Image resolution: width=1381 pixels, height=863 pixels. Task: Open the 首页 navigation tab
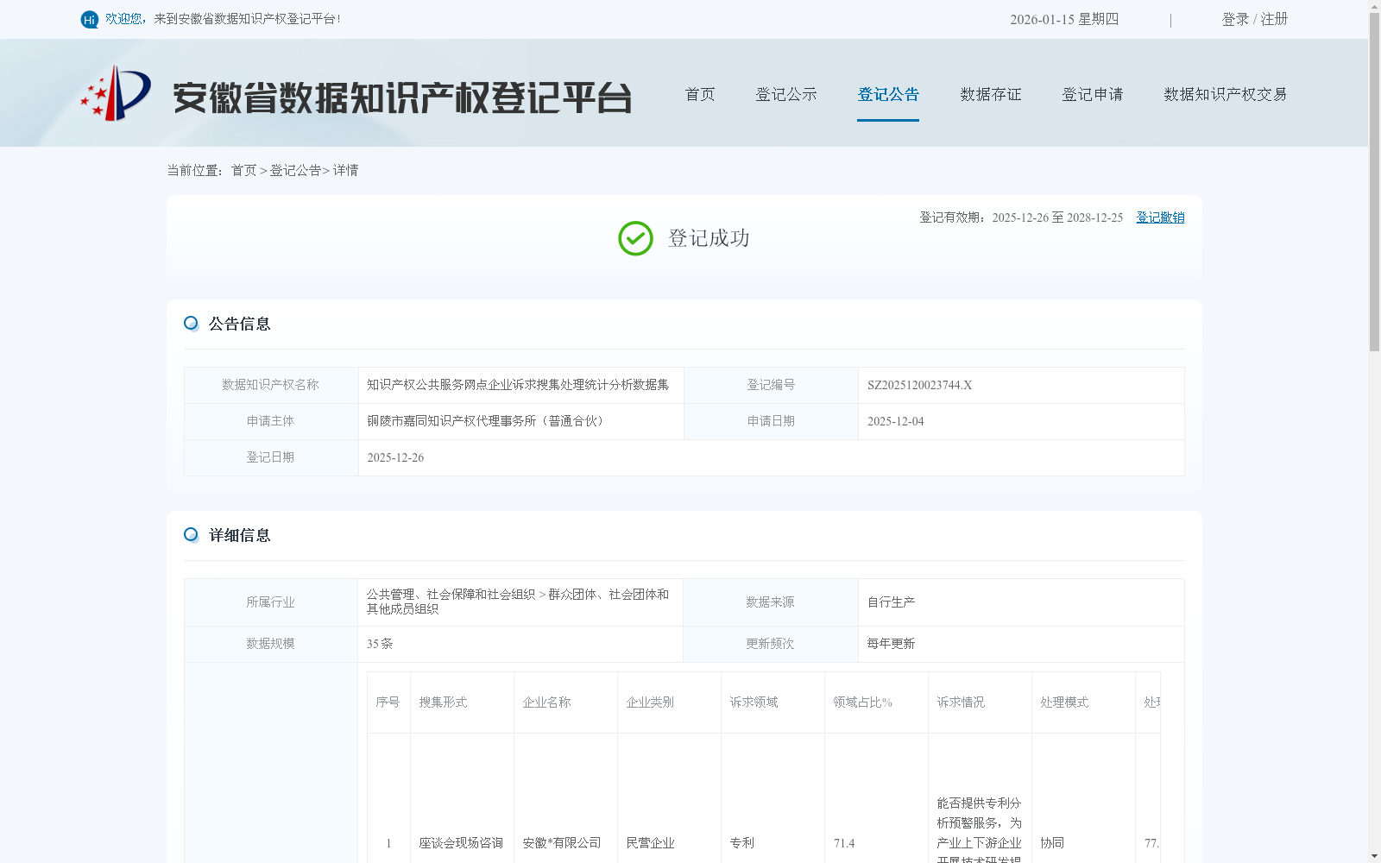(700, 94)
